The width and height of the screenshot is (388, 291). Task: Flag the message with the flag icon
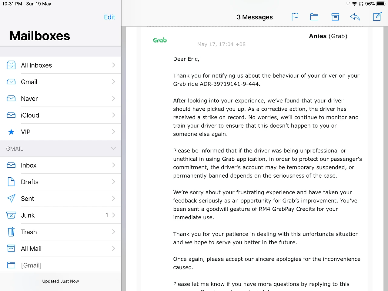pyautogui.click(x=295, y=17)
